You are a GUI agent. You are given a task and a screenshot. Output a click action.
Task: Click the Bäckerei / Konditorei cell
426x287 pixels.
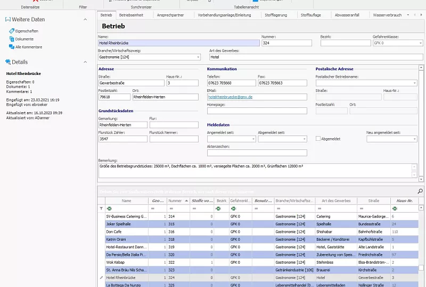[336, 239]
